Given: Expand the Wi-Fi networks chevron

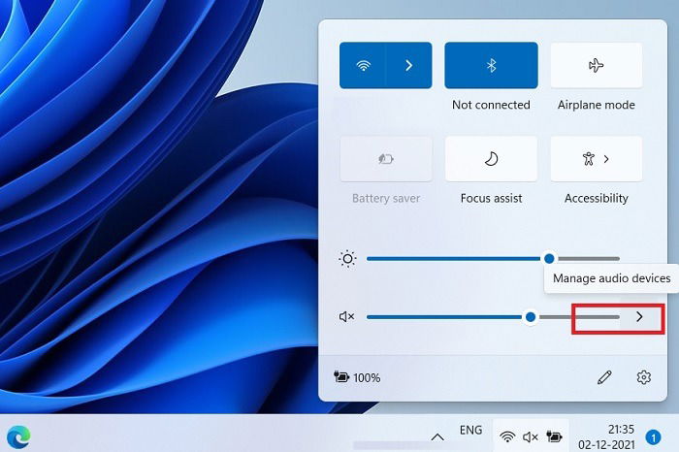Looking at the screenshot, I should (x=408, y=65).
